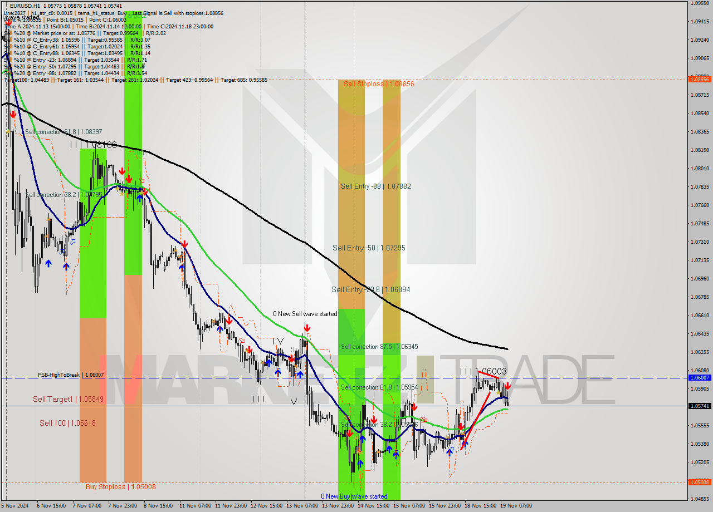Click the '15 Nov 23:00' time axis label
713x512 pixels.
(x=443, y=506)
